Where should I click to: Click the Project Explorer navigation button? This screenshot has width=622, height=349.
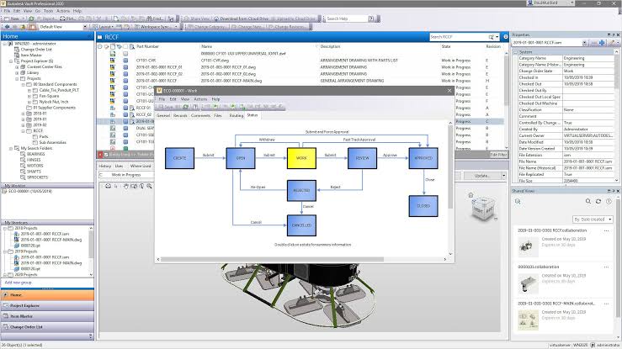47,306
